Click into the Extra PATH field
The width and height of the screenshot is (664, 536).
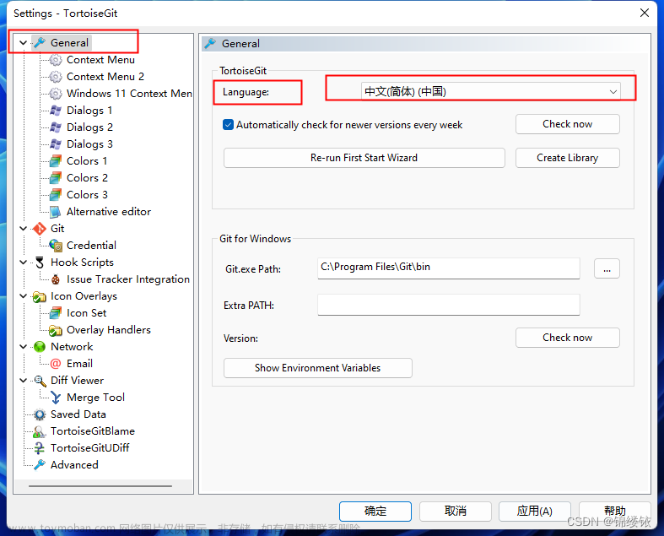449,305
